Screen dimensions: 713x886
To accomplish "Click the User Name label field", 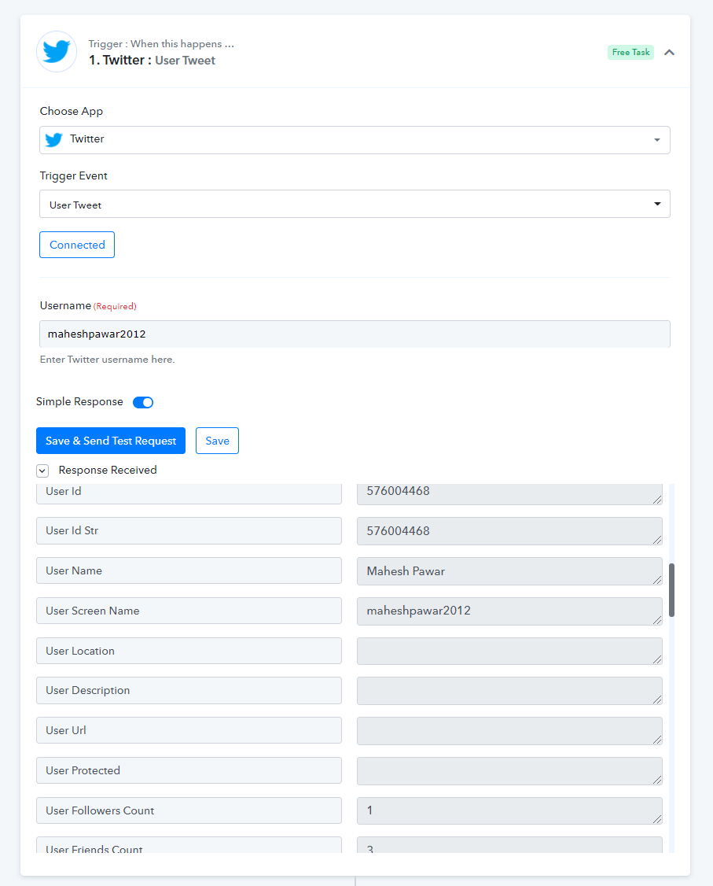I will point(189,570).
